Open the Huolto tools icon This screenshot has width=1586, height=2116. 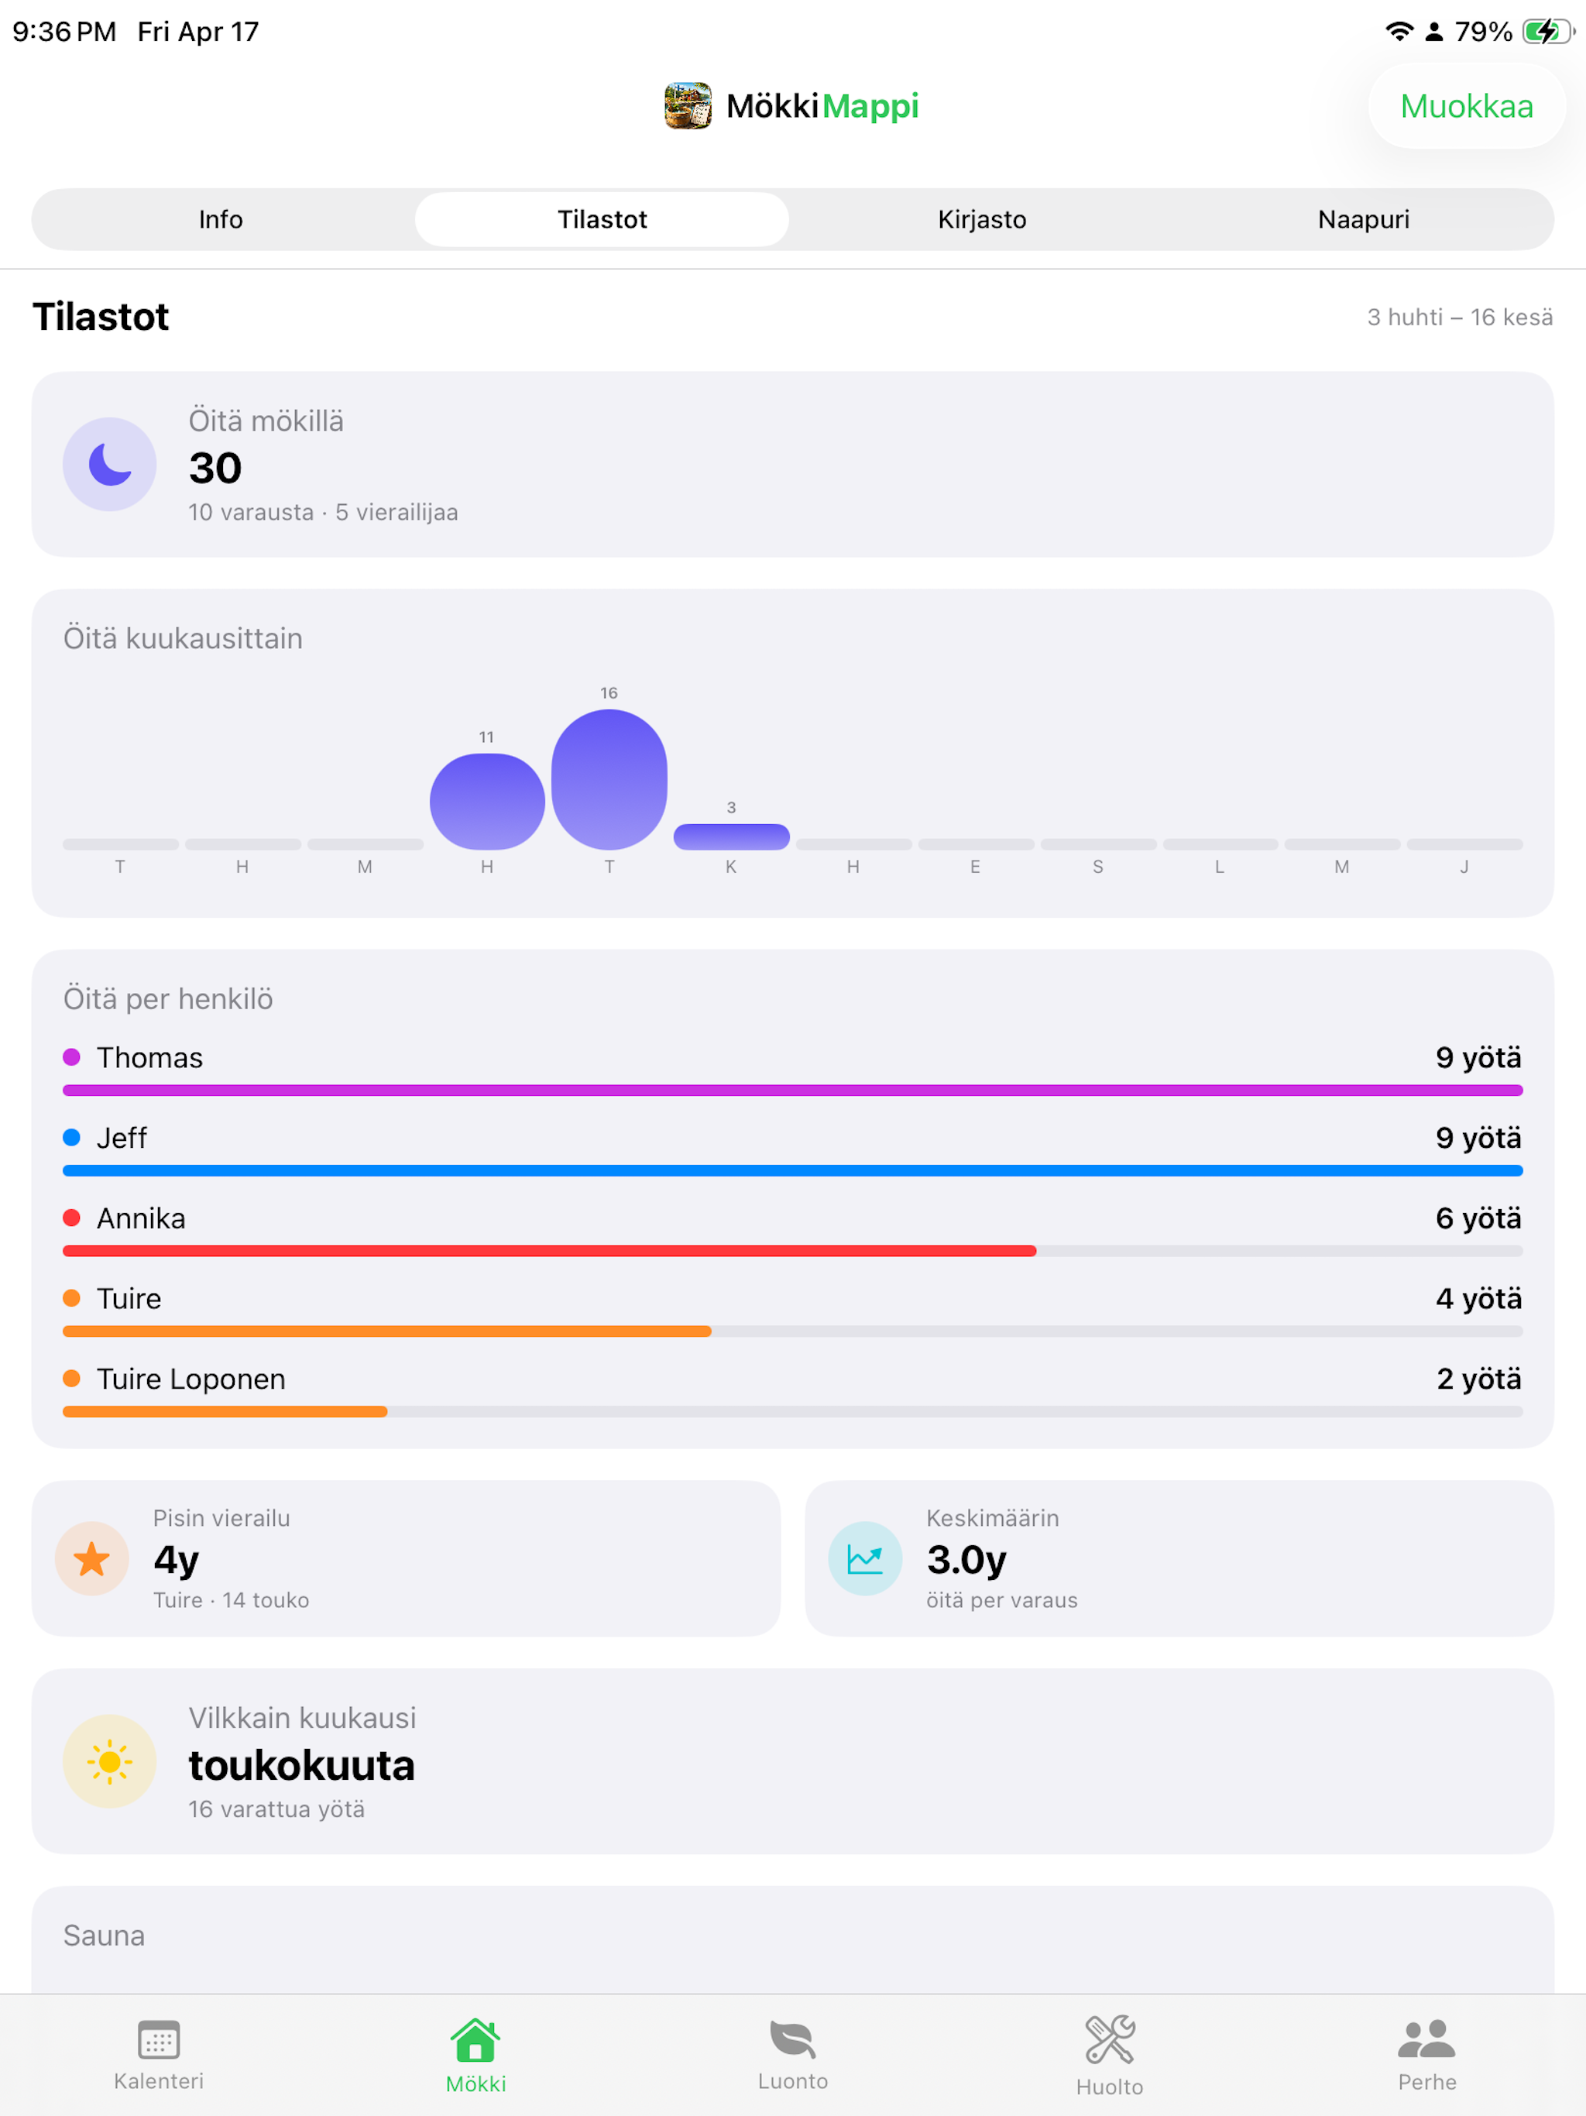[1110, 2039]
